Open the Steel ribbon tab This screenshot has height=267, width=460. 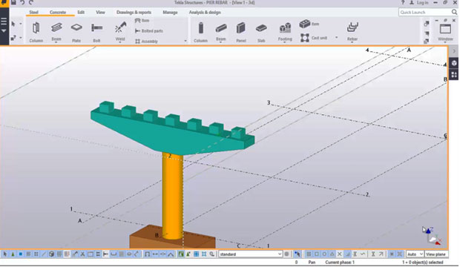point(33,13)
